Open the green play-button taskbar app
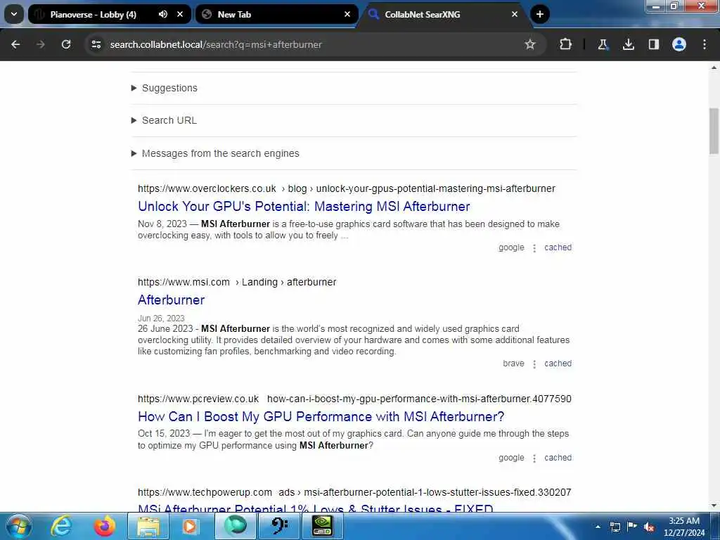720x540 pixels. [x=236, y=526]
